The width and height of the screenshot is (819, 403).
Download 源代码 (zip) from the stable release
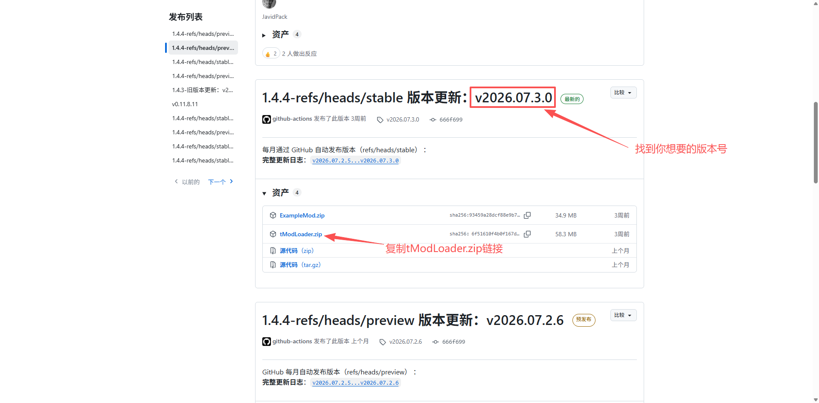[x=296, y=251]
